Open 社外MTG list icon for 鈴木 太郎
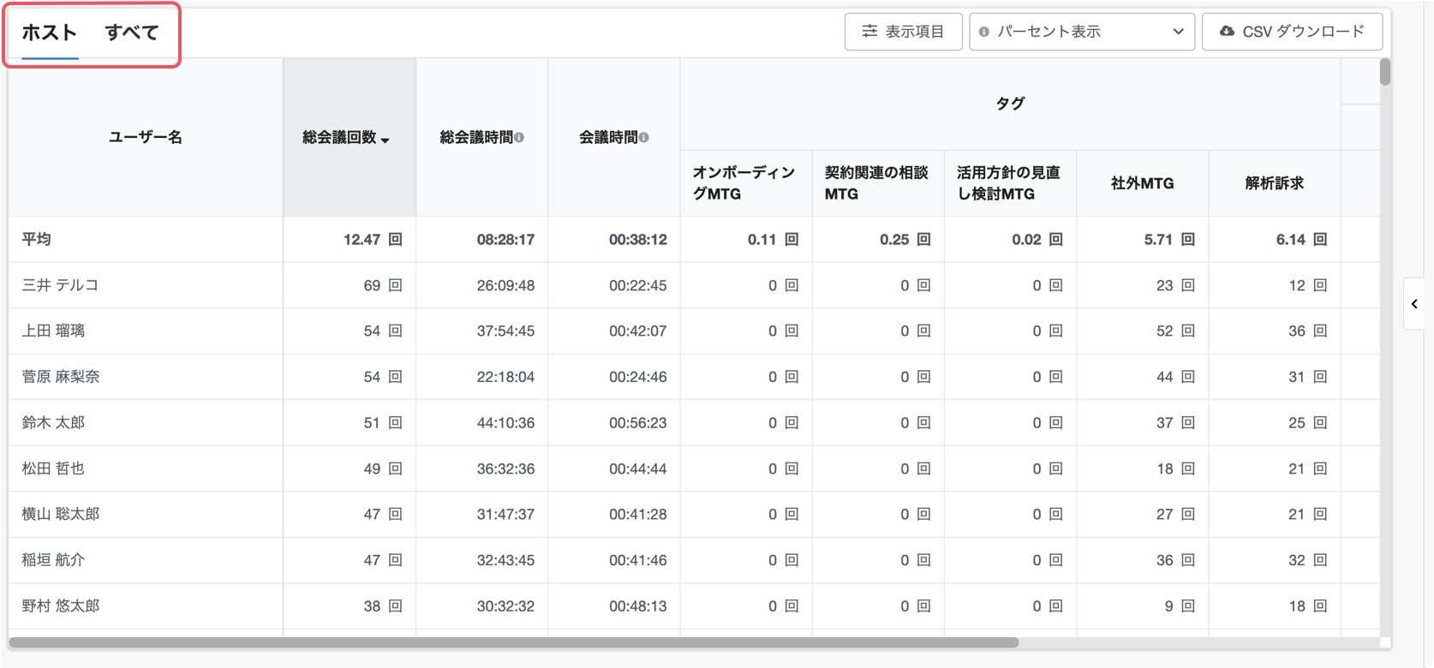 (x=1188, y=423)
